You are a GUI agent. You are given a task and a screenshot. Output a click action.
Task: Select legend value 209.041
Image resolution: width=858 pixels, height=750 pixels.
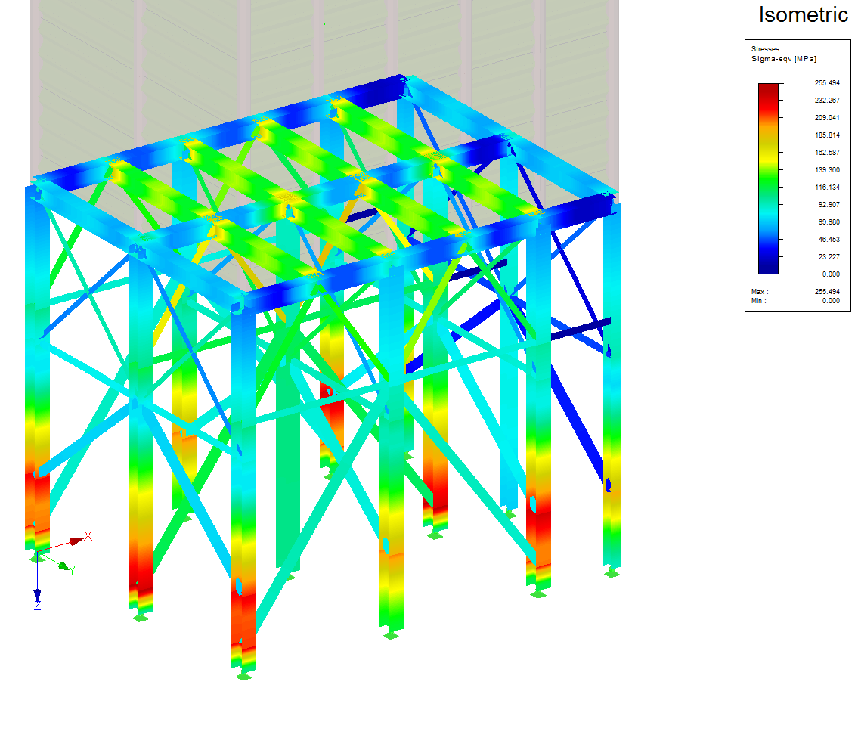coord(827,118)
